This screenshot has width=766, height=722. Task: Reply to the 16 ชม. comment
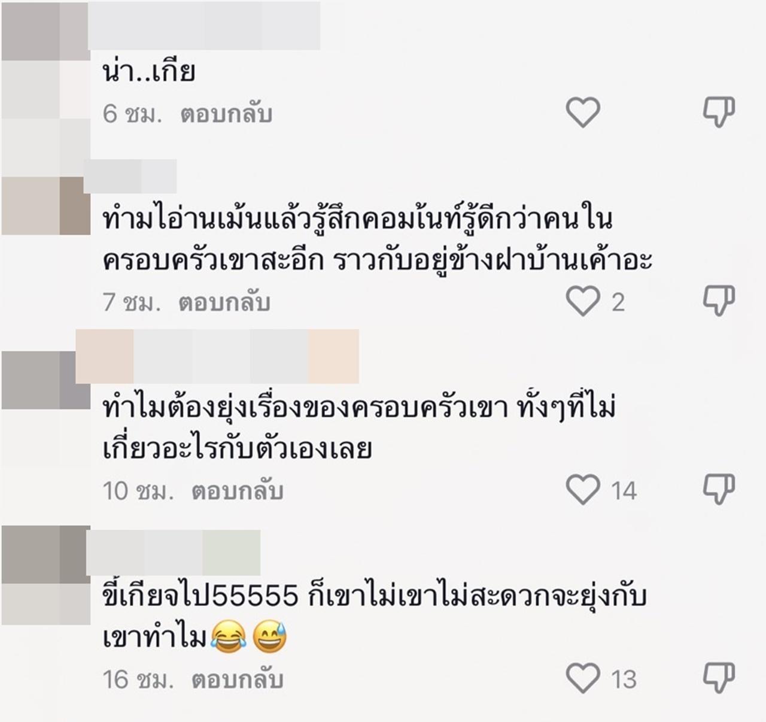237,679
